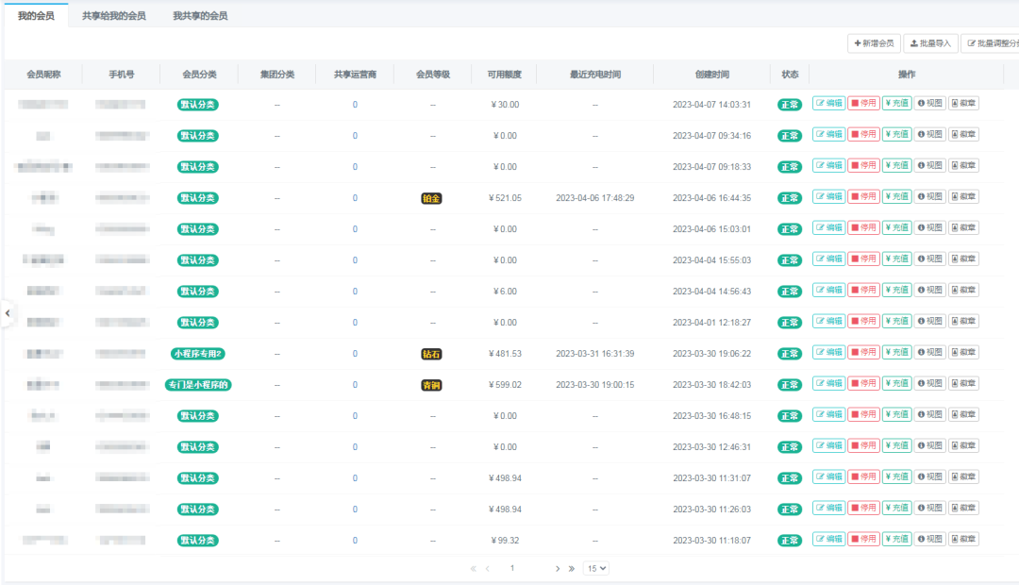Open 徽章 for member created 2023-03-30 11:31:07
The image size is (1019, 585).
[x=963, y=477]
